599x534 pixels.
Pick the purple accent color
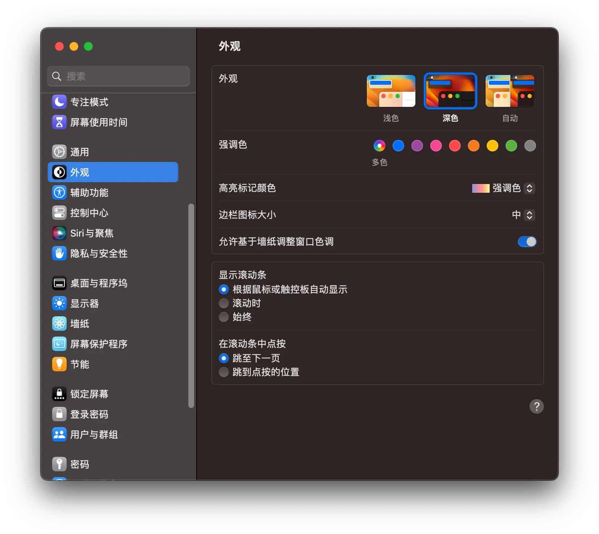(x=417, y=146)
